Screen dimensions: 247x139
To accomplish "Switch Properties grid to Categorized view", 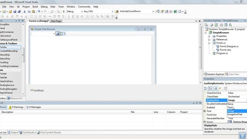I will [206, 88].
